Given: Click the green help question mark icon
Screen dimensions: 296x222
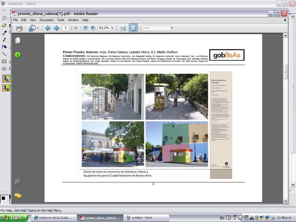Looking at the screenshot, I should click(18, 55).
